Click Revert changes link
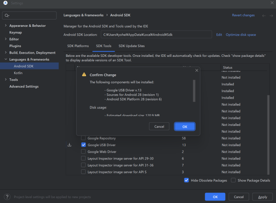The width and height of the screenshot is (276, 203). click(x=243, y=15)
